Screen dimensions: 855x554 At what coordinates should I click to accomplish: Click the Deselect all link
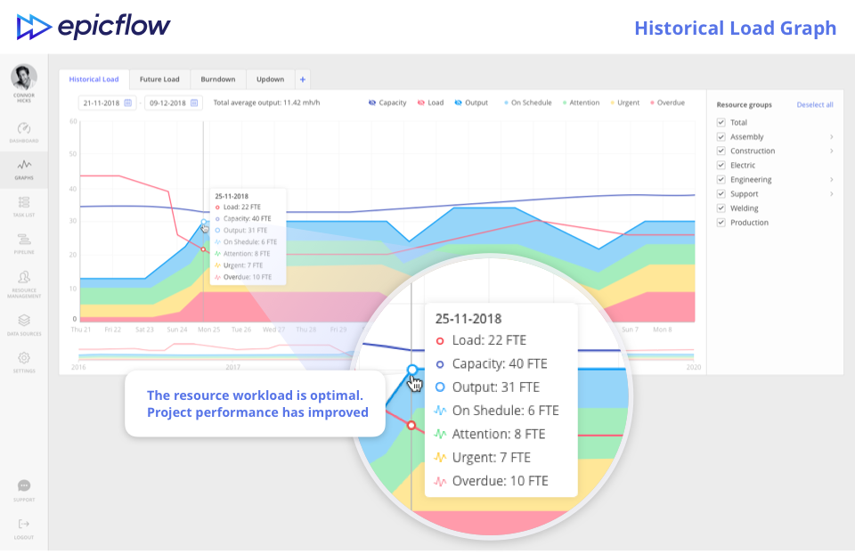tap(815, 104)
